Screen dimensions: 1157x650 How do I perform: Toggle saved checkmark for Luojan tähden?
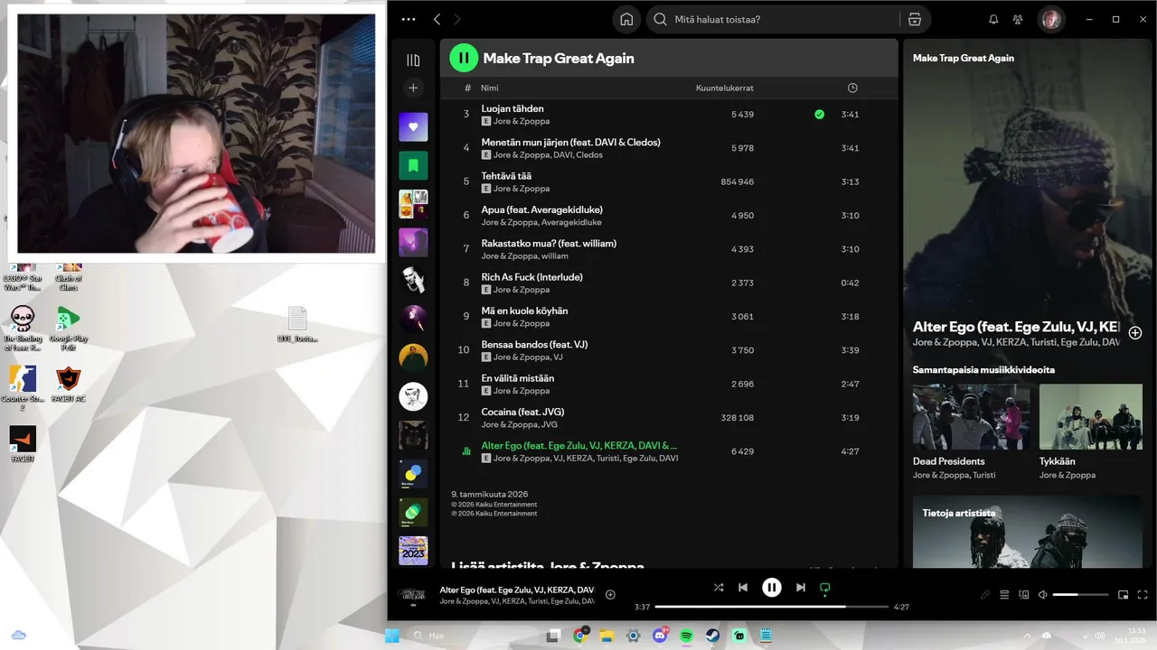coord(819,115)
